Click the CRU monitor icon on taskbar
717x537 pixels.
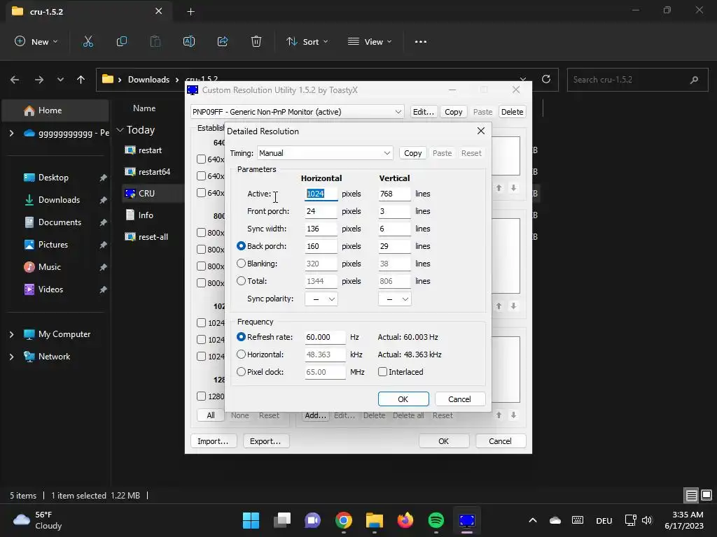(467, 520)
